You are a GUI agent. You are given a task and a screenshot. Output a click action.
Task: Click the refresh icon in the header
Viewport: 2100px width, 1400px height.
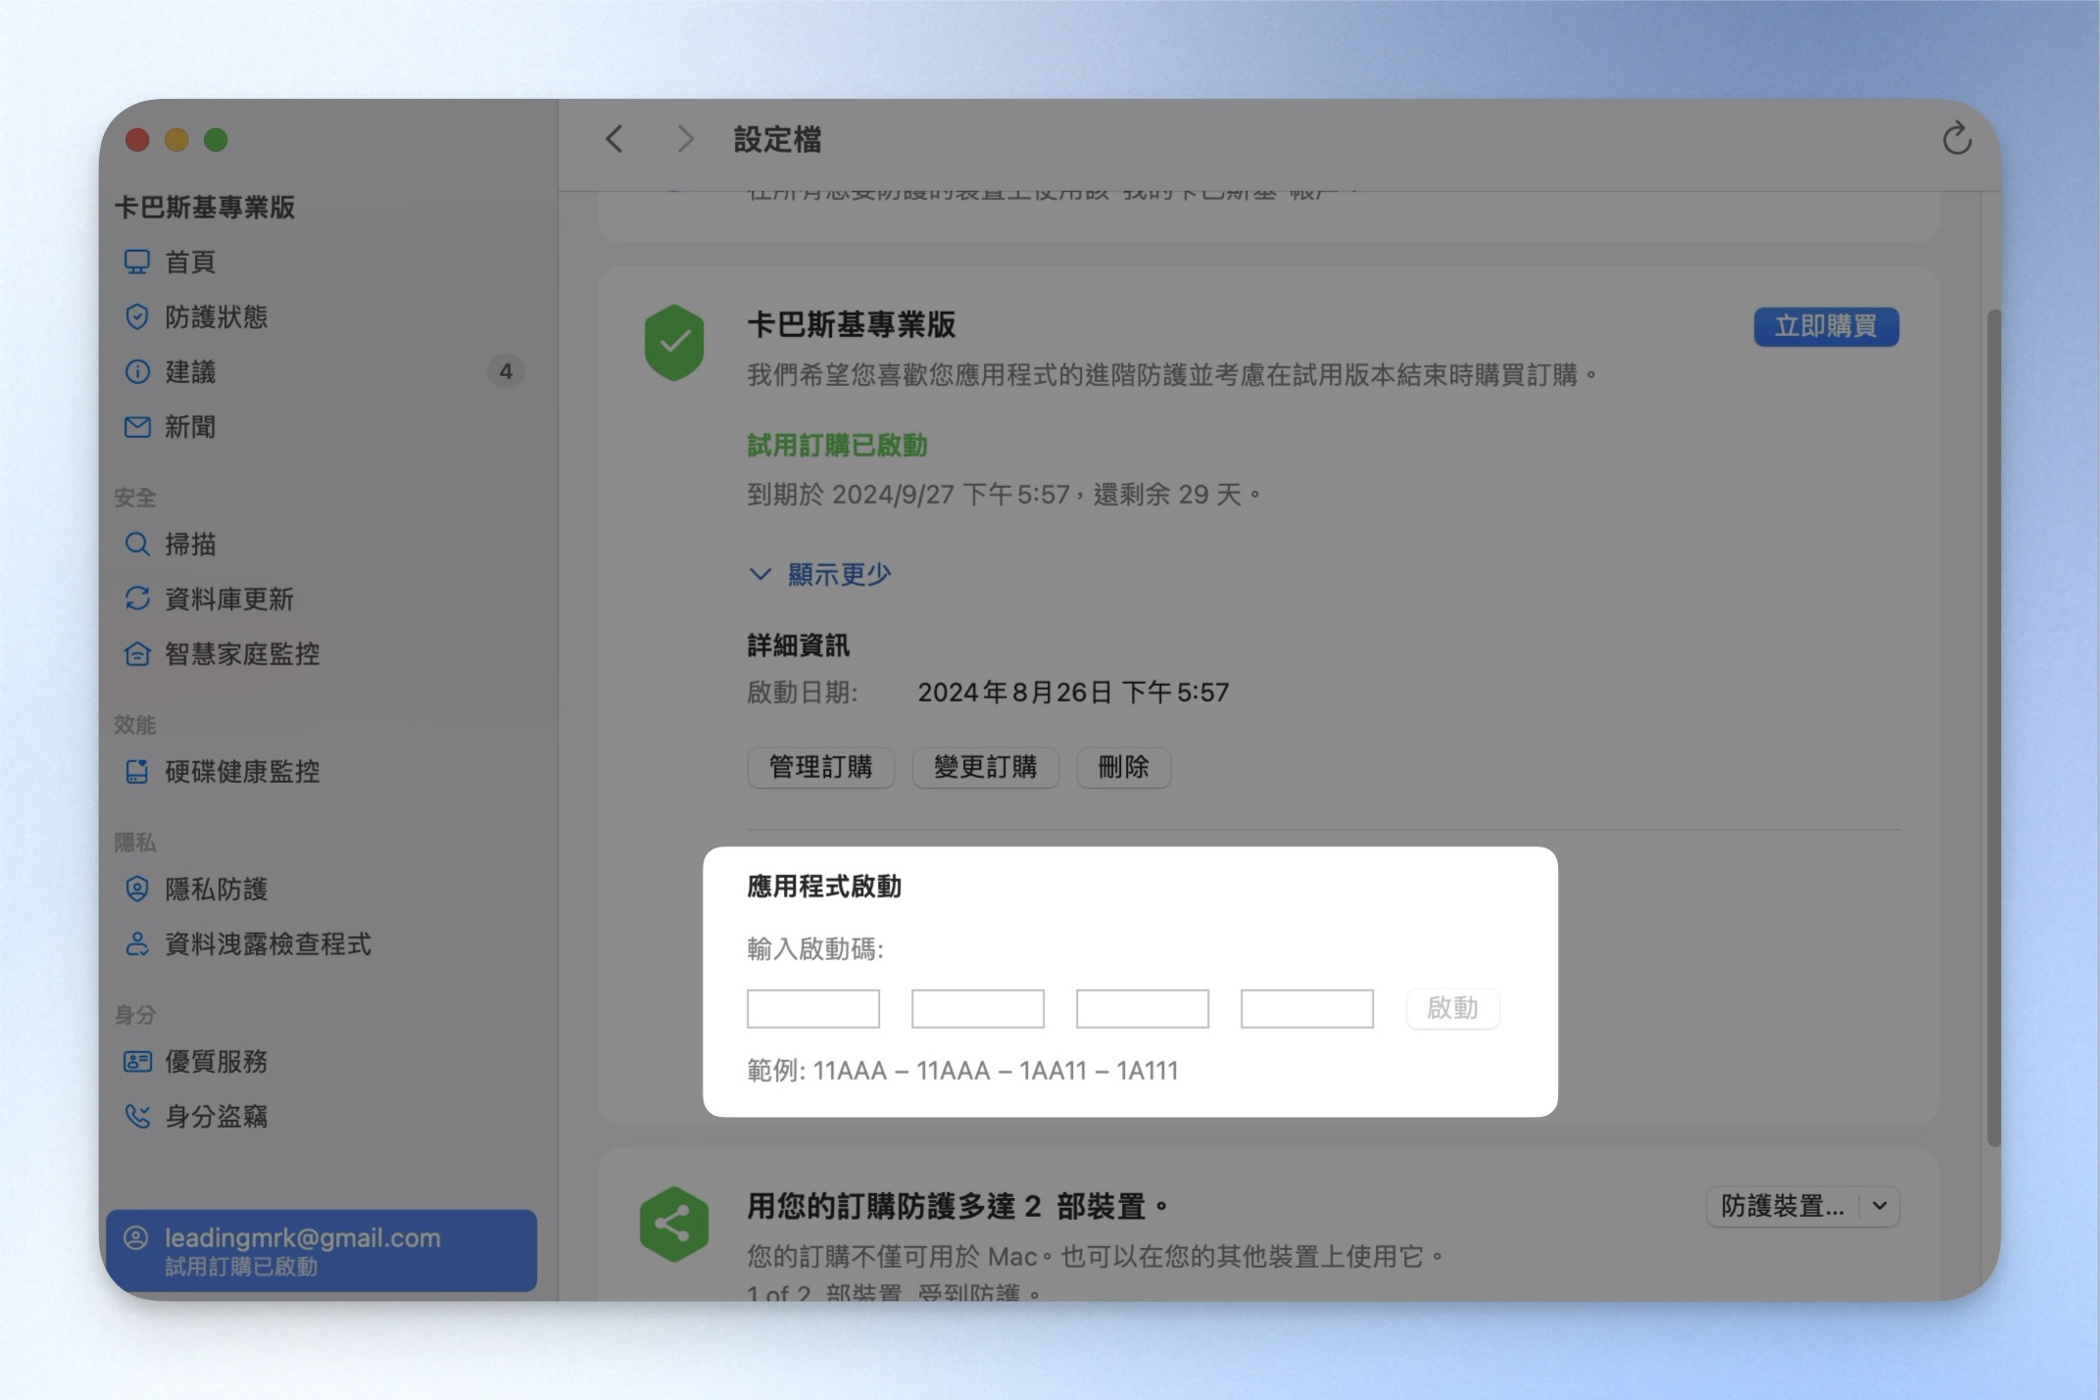pos(1956,139)
